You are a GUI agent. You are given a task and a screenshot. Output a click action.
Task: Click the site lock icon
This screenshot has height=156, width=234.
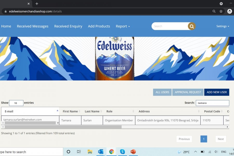[x=6, y=11]
